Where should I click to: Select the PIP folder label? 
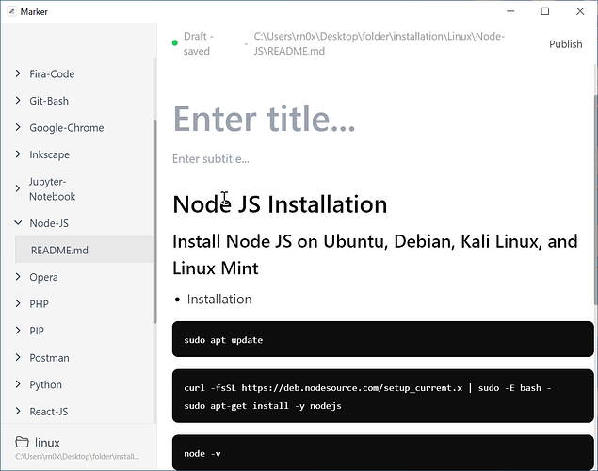[x=37, y=331]
